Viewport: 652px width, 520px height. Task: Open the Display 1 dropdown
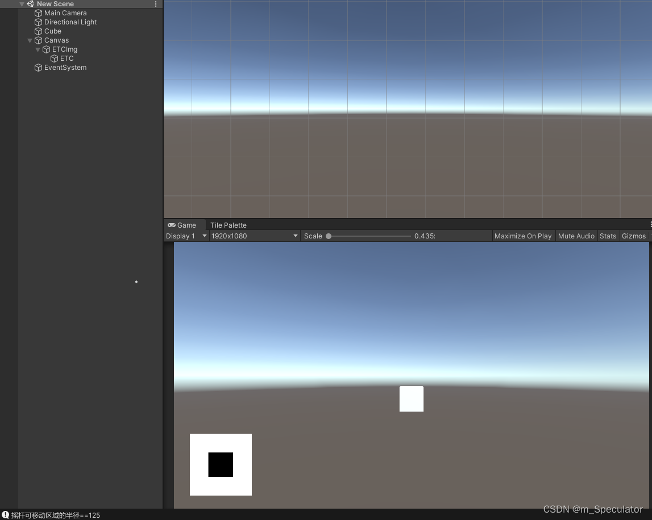pyautogui.click(x=186, y=236)
